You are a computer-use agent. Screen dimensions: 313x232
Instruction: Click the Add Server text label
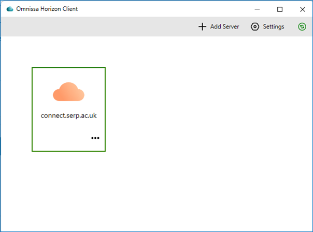pos(224,26)
